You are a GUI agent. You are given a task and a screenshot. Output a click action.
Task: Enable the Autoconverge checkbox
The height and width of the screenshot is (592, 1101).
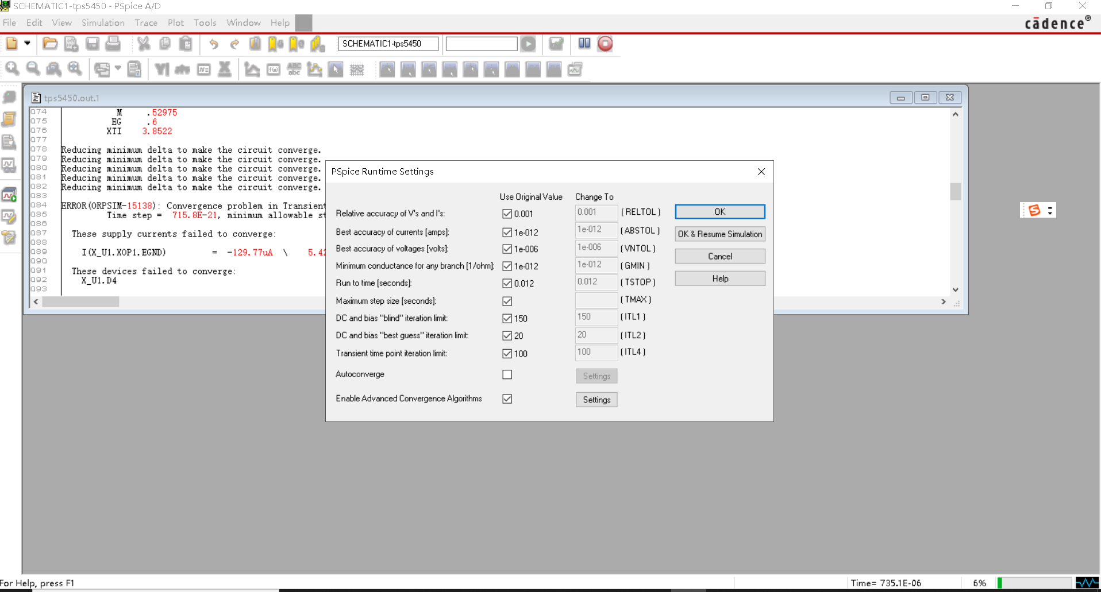507,374
